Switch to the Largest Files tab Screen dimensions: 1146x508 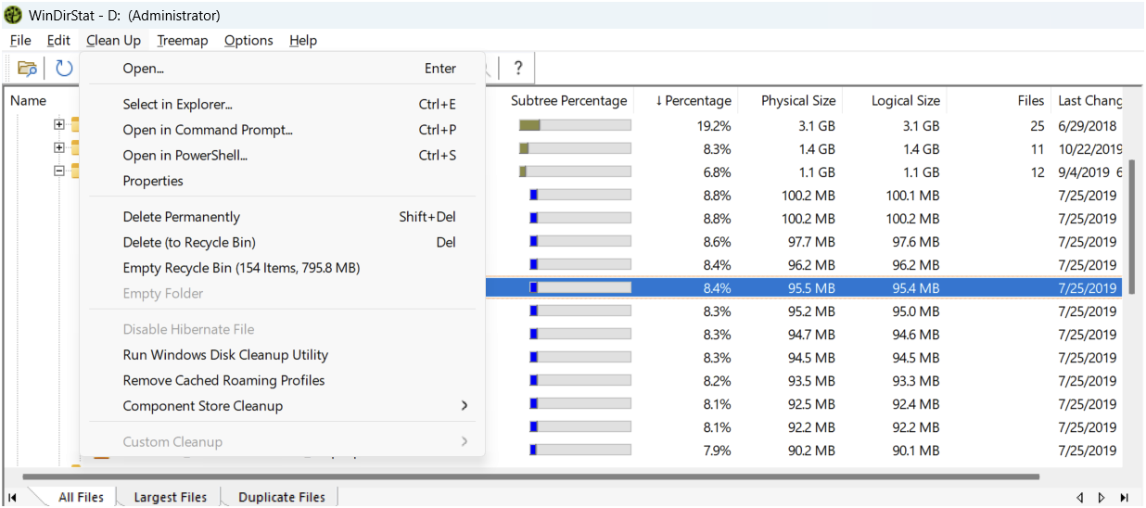(x=170, y=498)
